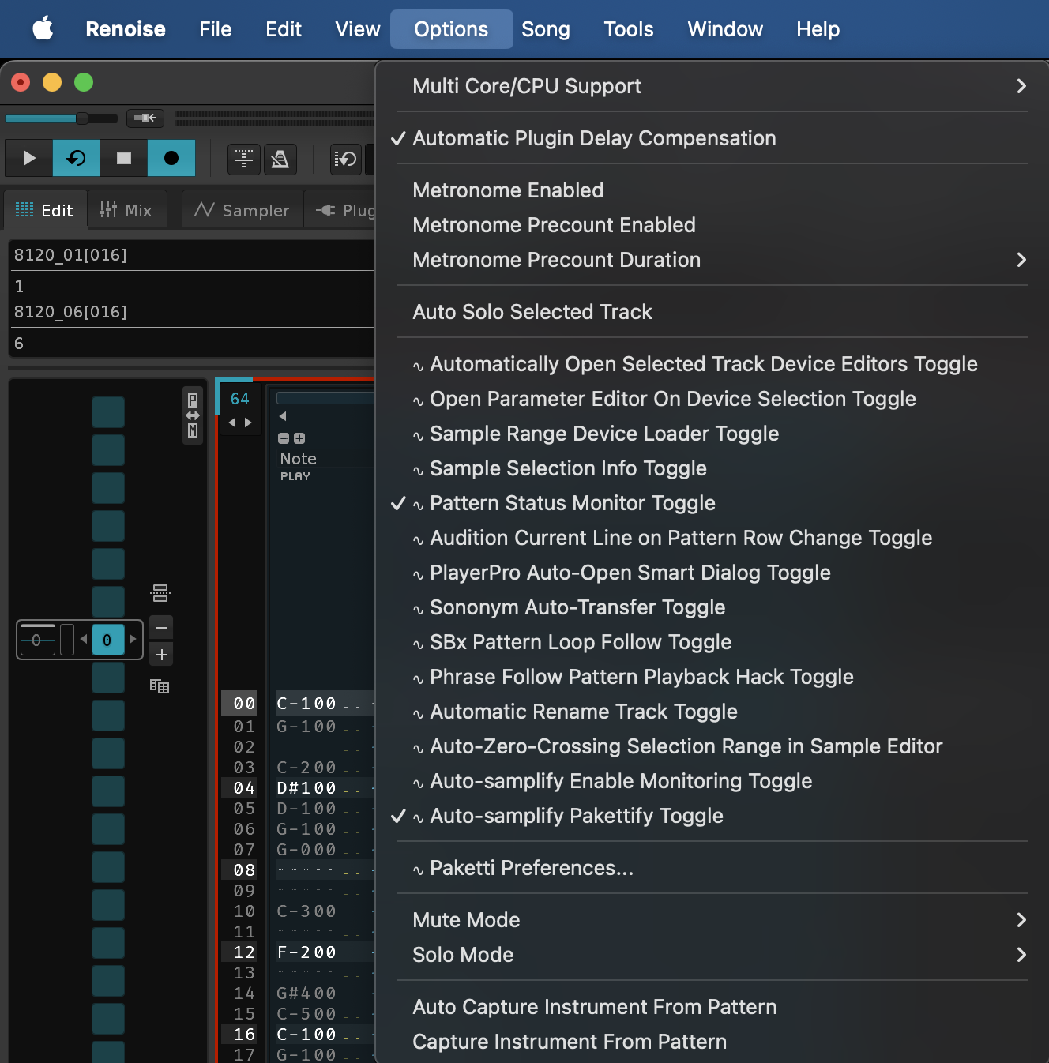This screenshot has width=1049, height=1063.
Task: Uncheck Pattern Status Monitor Toggle
Action: pos(572,503)
